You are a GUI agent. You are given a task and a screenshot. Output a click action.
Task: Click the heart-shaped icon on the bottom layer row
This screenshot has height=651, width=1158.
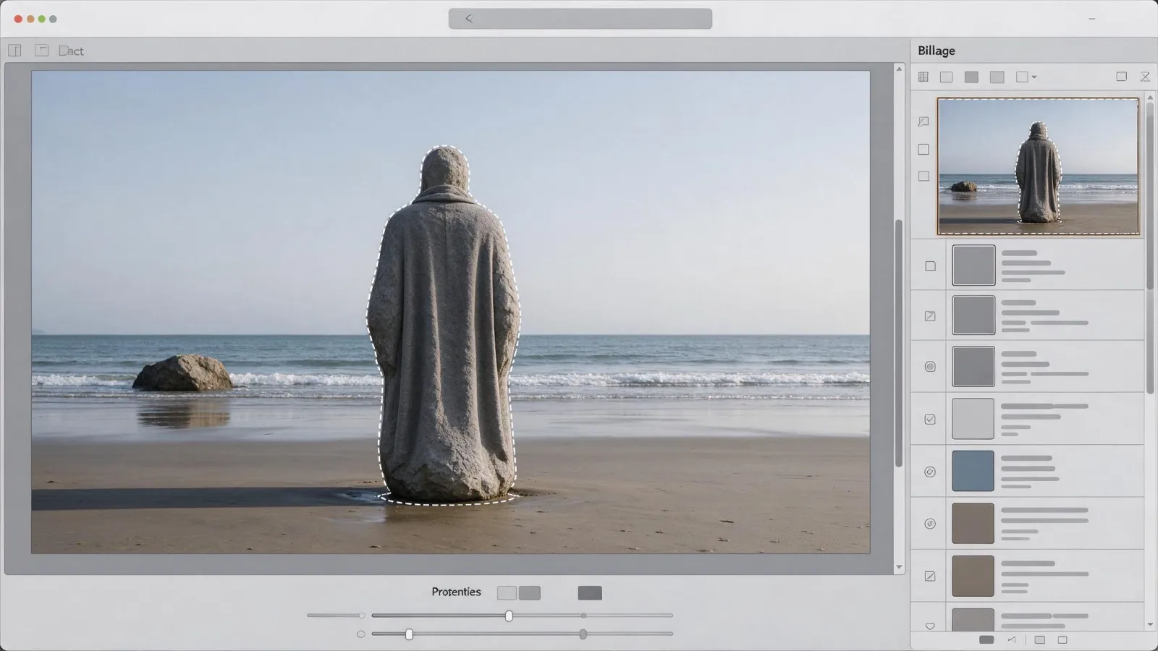point(930,626)
